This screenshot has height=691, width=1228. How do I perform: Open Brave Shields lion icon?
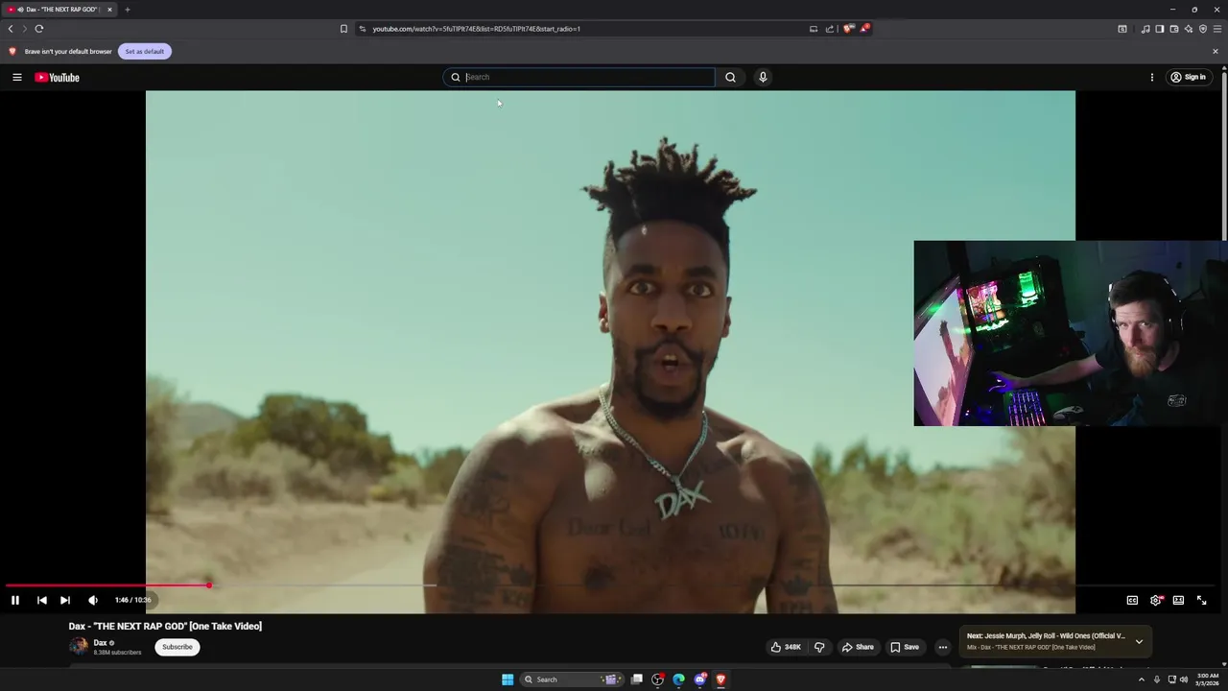point(847,29)
